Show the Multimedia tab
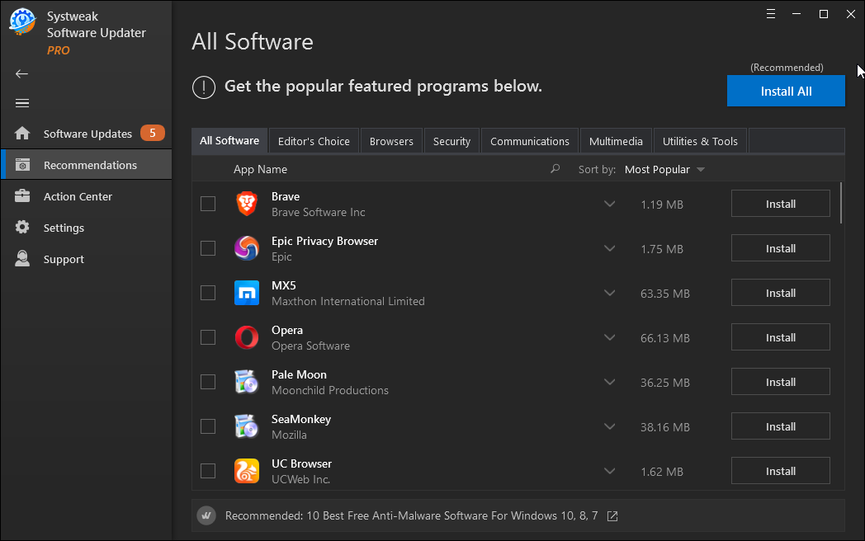 click(616, 141)
